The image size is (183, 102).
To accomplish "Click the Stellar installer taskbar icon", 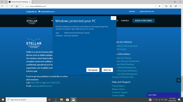I will [x=73, y=100].
